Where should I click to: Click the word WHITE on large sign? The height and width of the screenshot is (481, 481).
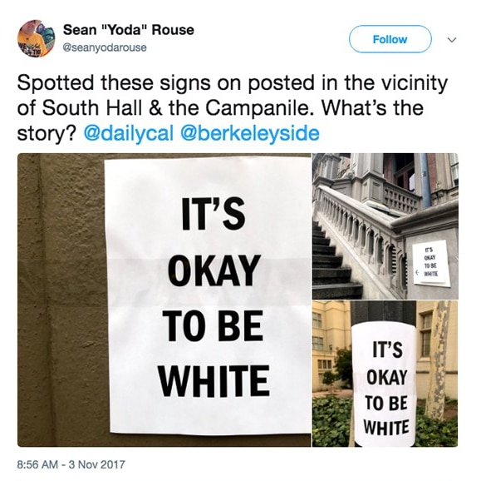coord(214,381)
